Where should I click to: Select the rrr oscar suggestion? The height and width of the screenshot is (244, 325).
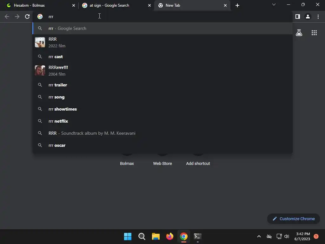click(x=162, y=145)
